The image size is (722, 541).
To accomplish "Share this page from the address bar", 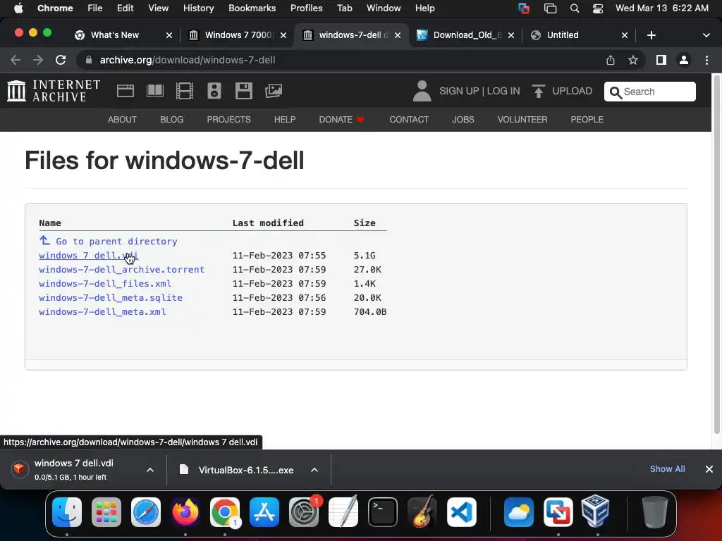I will tap(611, 60).
